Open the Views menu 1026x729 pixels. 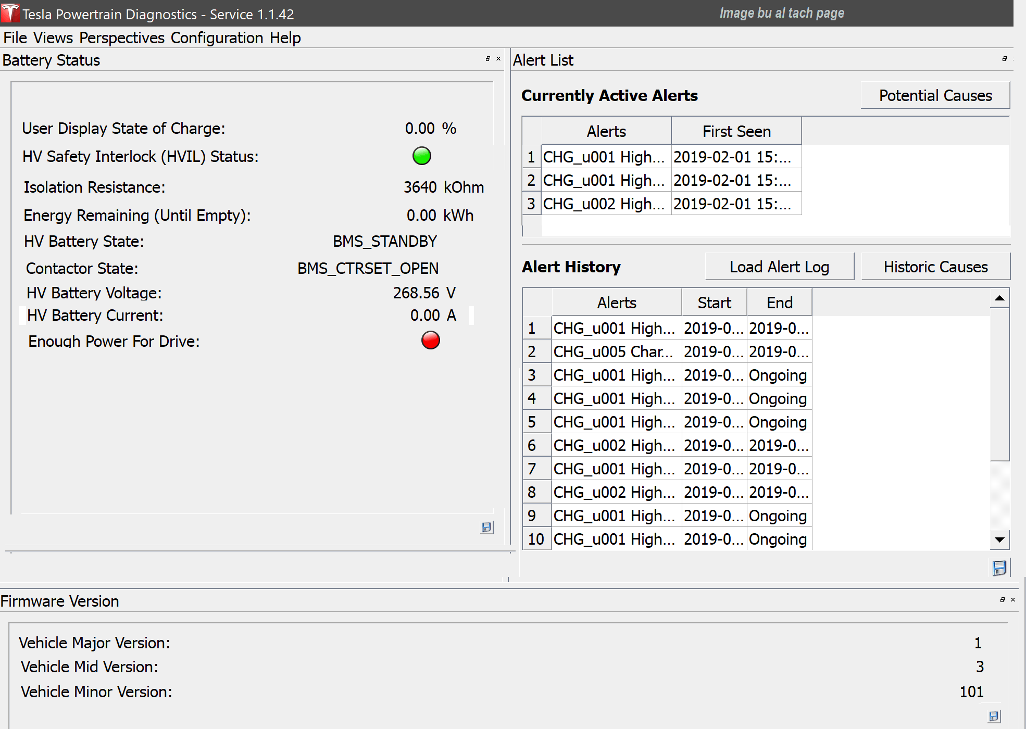(53, 38)
